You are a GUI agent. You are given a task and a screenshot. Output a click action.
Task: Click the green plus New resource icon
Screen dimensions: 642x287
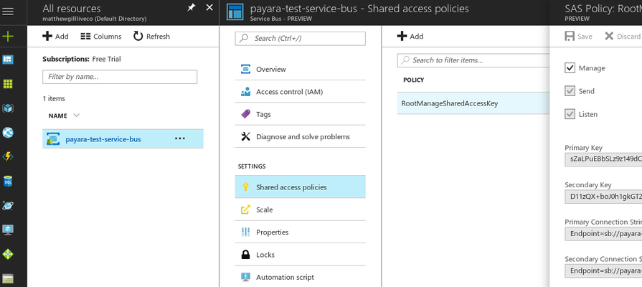8,36
